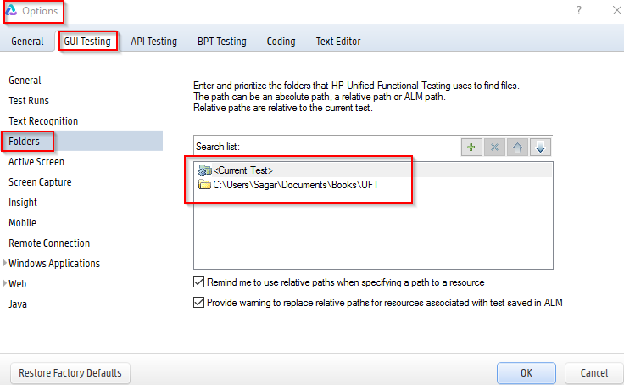Click the Restore Factory Defaults button
Viewport: 624px width, 385px height.
(x=70, y=372)
